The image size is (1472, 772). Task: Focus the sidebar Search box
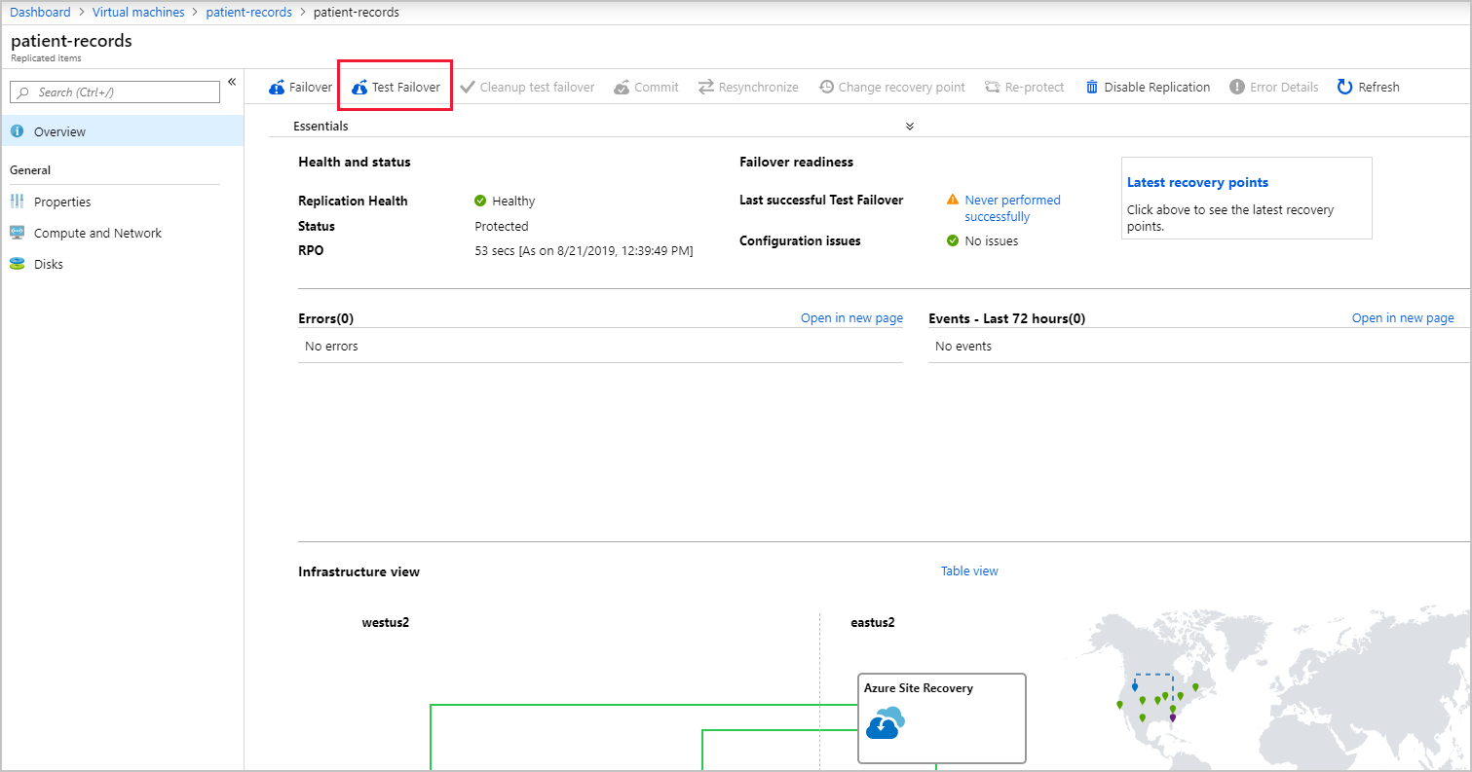(115, 92)
